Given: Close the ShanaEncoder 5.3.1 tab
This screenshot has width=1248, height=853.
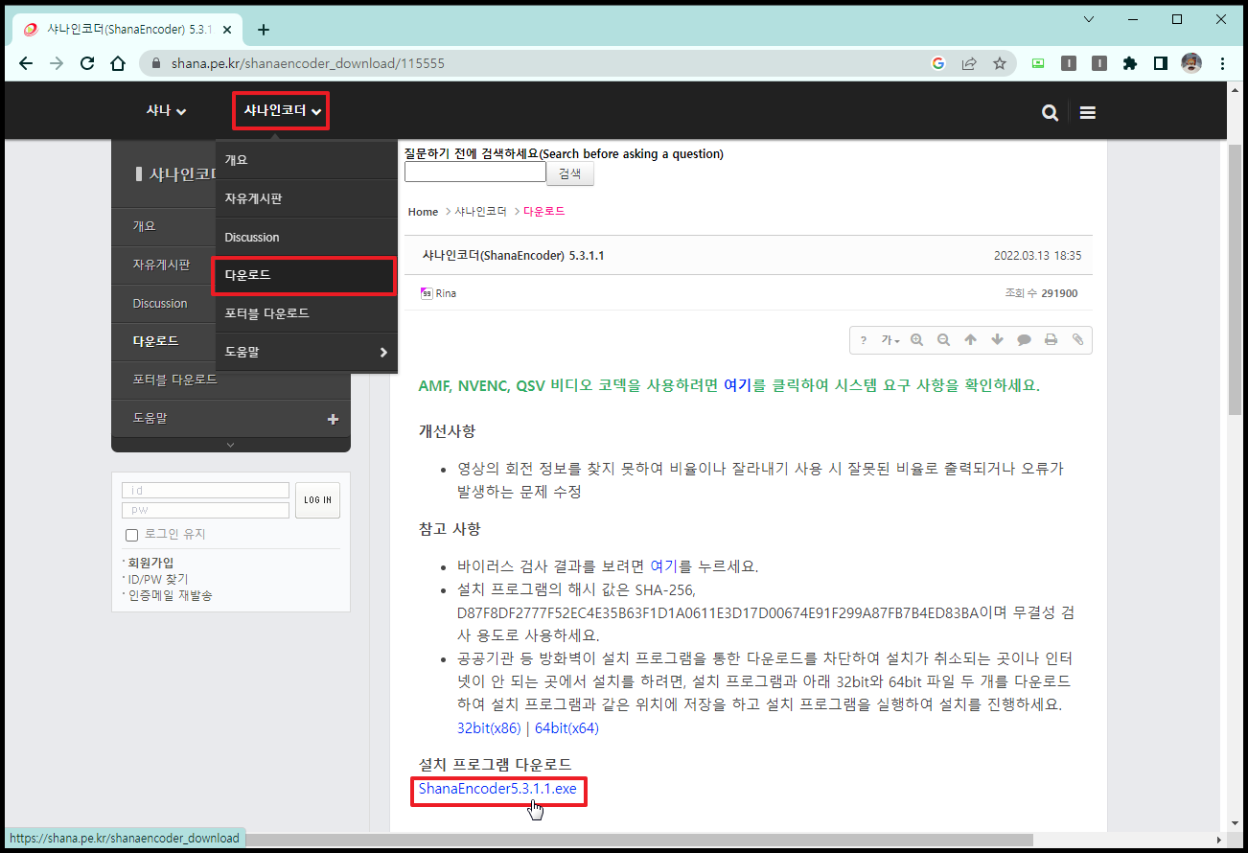Looking at the screenshot, I should (228, 29).
